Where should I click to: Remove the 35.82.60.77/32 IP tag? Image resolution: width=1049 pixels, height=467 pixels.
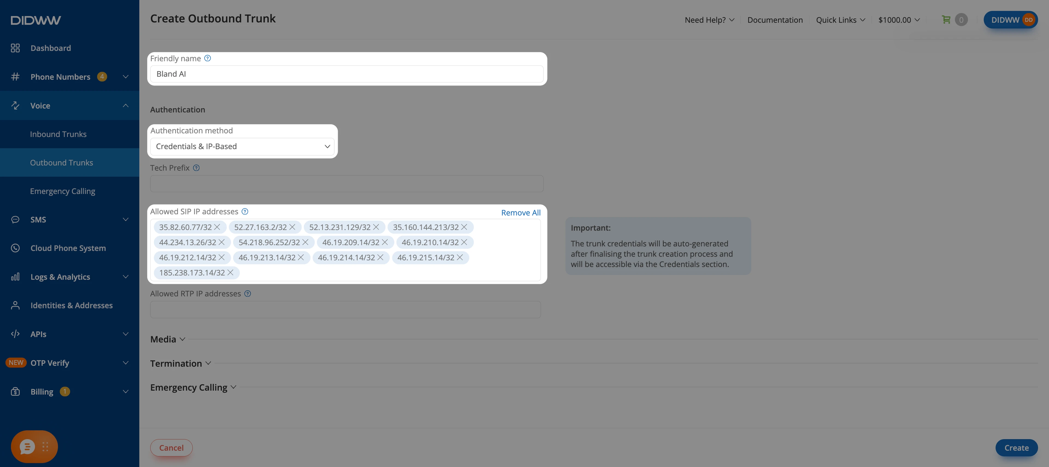coord(217,227)
